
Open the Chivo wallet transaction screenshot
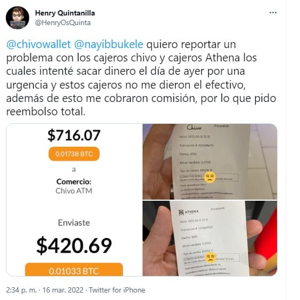point(74,200)
